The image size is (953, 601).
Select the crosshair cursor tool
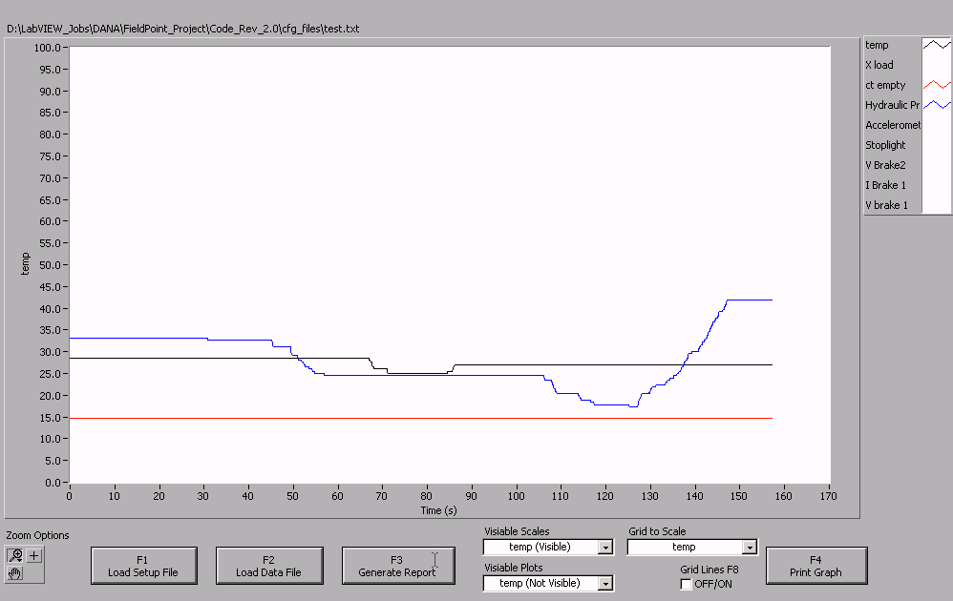click(x=34, y=555)
